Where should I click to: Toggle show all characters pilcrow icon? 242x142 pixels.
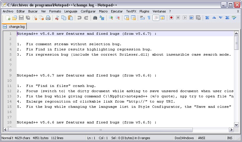(149, 18)
